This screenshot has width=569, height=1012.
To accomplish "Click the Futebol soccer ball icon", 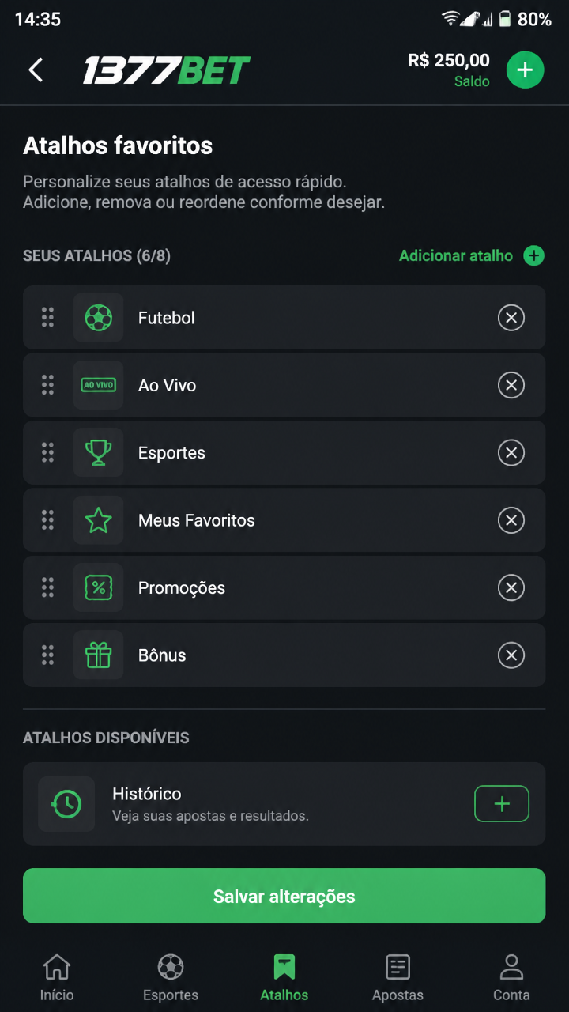I will (x=98, y=318).
